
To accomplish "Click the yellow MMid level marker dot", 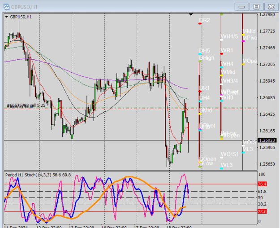I will [x=243, y=35].
